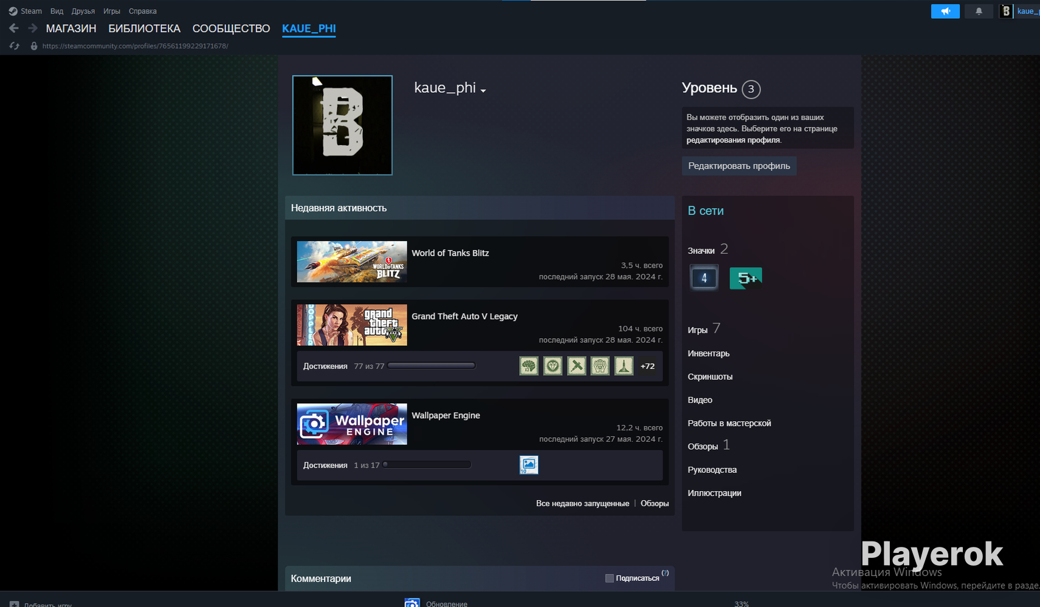Open the Grand Theft Auto V thumbnail
This screenshot has width=1040, height=607.
tap(352, 325)
